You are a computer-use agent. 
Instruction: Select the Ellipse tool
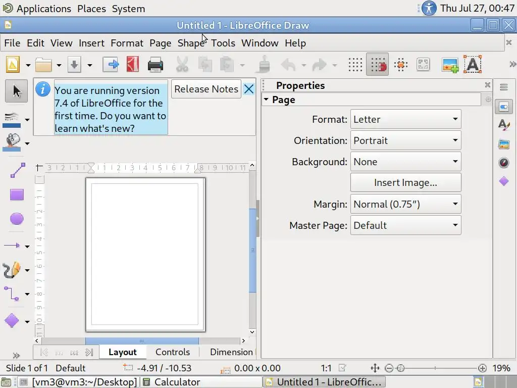(17, 219)
